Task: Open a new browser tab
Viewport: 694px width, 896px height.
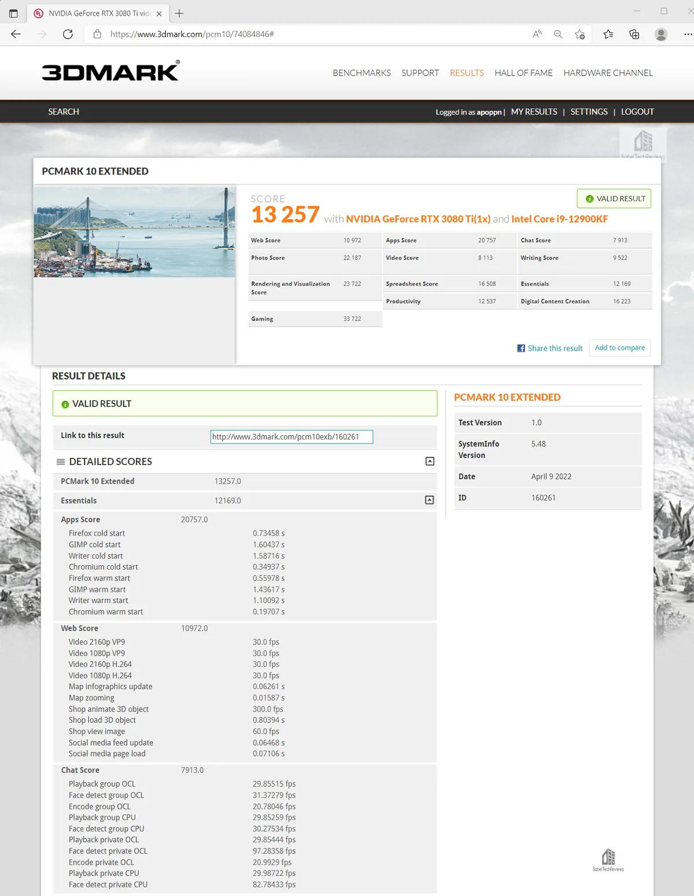Action: (x=179, y=13)
